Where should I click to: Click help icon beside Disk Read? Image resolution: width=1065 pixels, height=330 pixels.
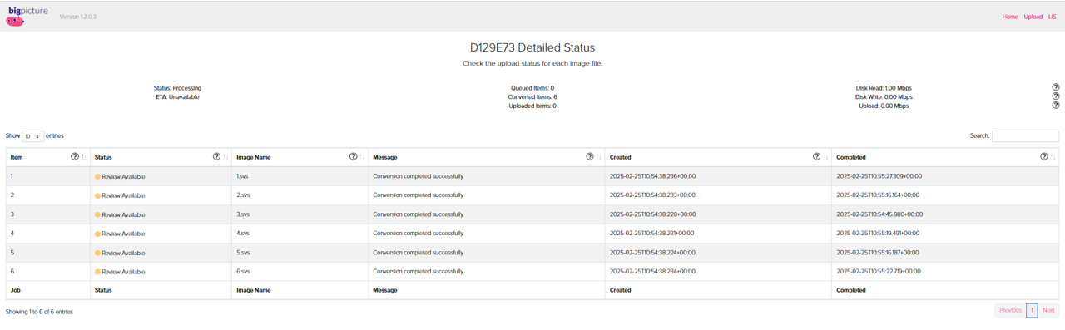coord(1056,87)
